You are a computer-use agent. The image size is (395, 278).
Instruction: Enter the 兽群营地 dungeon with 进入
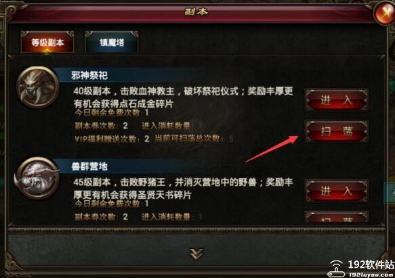(336, 191)
